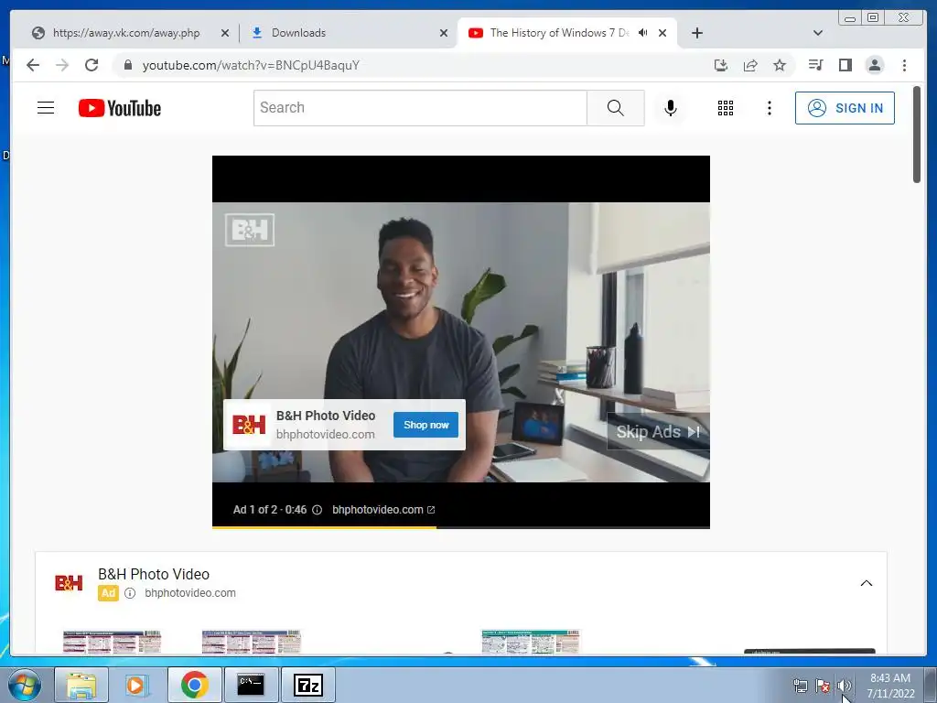Click the YouTube search magnifier button
Image resolution: width=937 pixels, height=703 pixels.
coord(616,108)
